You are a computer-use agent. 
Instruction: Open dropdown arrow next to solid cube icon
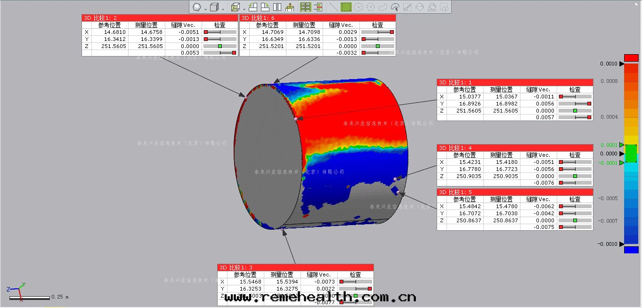tap(223, 8)
